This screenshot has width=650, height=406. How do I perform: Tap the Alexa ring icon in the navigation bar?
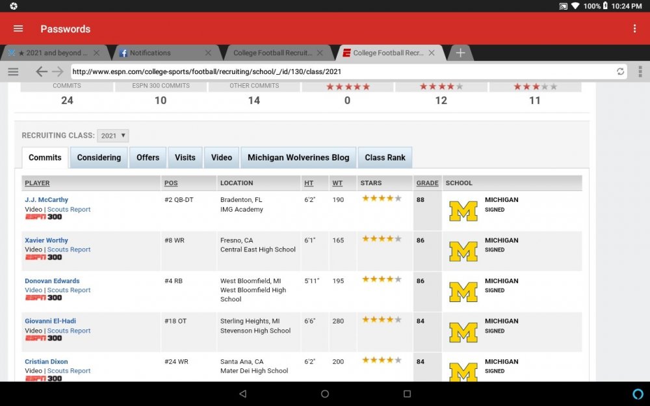tap(638, 394)
